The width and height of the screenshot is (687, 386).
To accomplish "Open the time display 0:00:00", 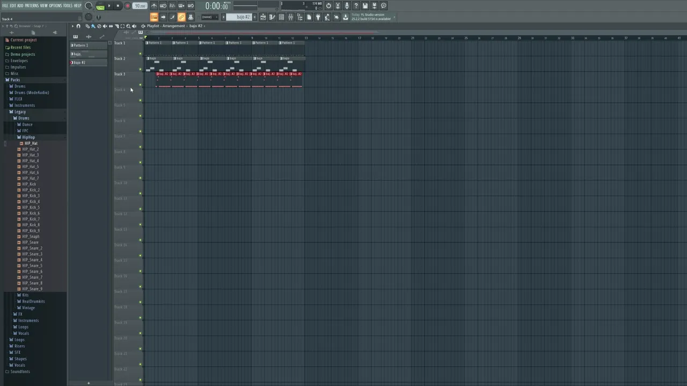I will [x=217, y=6].
